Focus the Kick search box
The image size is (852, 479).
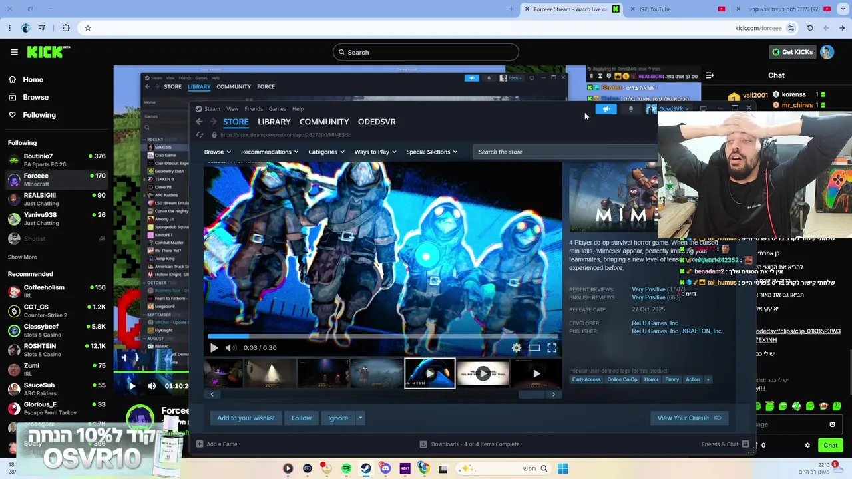(x=426, y=52)
